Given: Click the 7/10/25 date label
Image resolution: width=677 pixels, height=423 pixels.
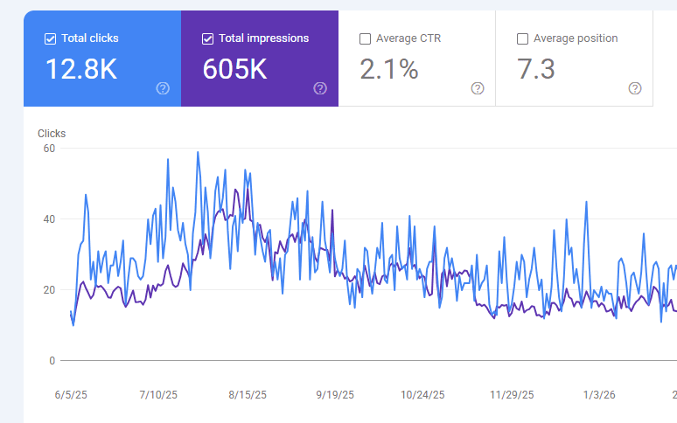Looking at the screenshot, I should [x=158, y=394].
